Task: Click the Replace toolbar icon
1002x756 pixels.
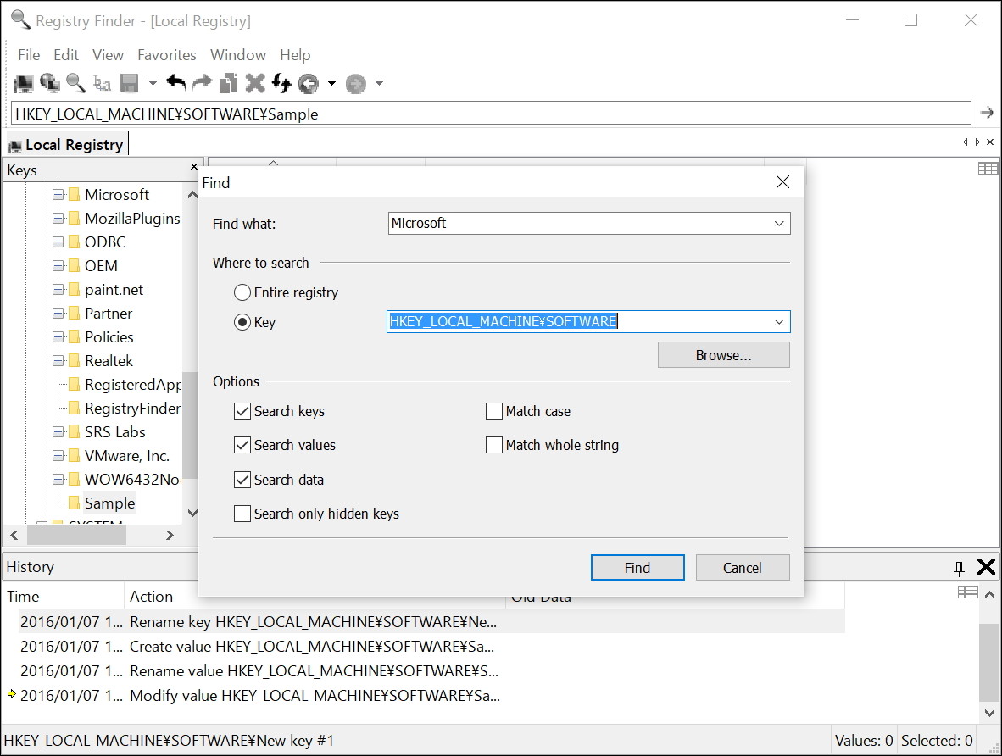Action: click(103, 82)
